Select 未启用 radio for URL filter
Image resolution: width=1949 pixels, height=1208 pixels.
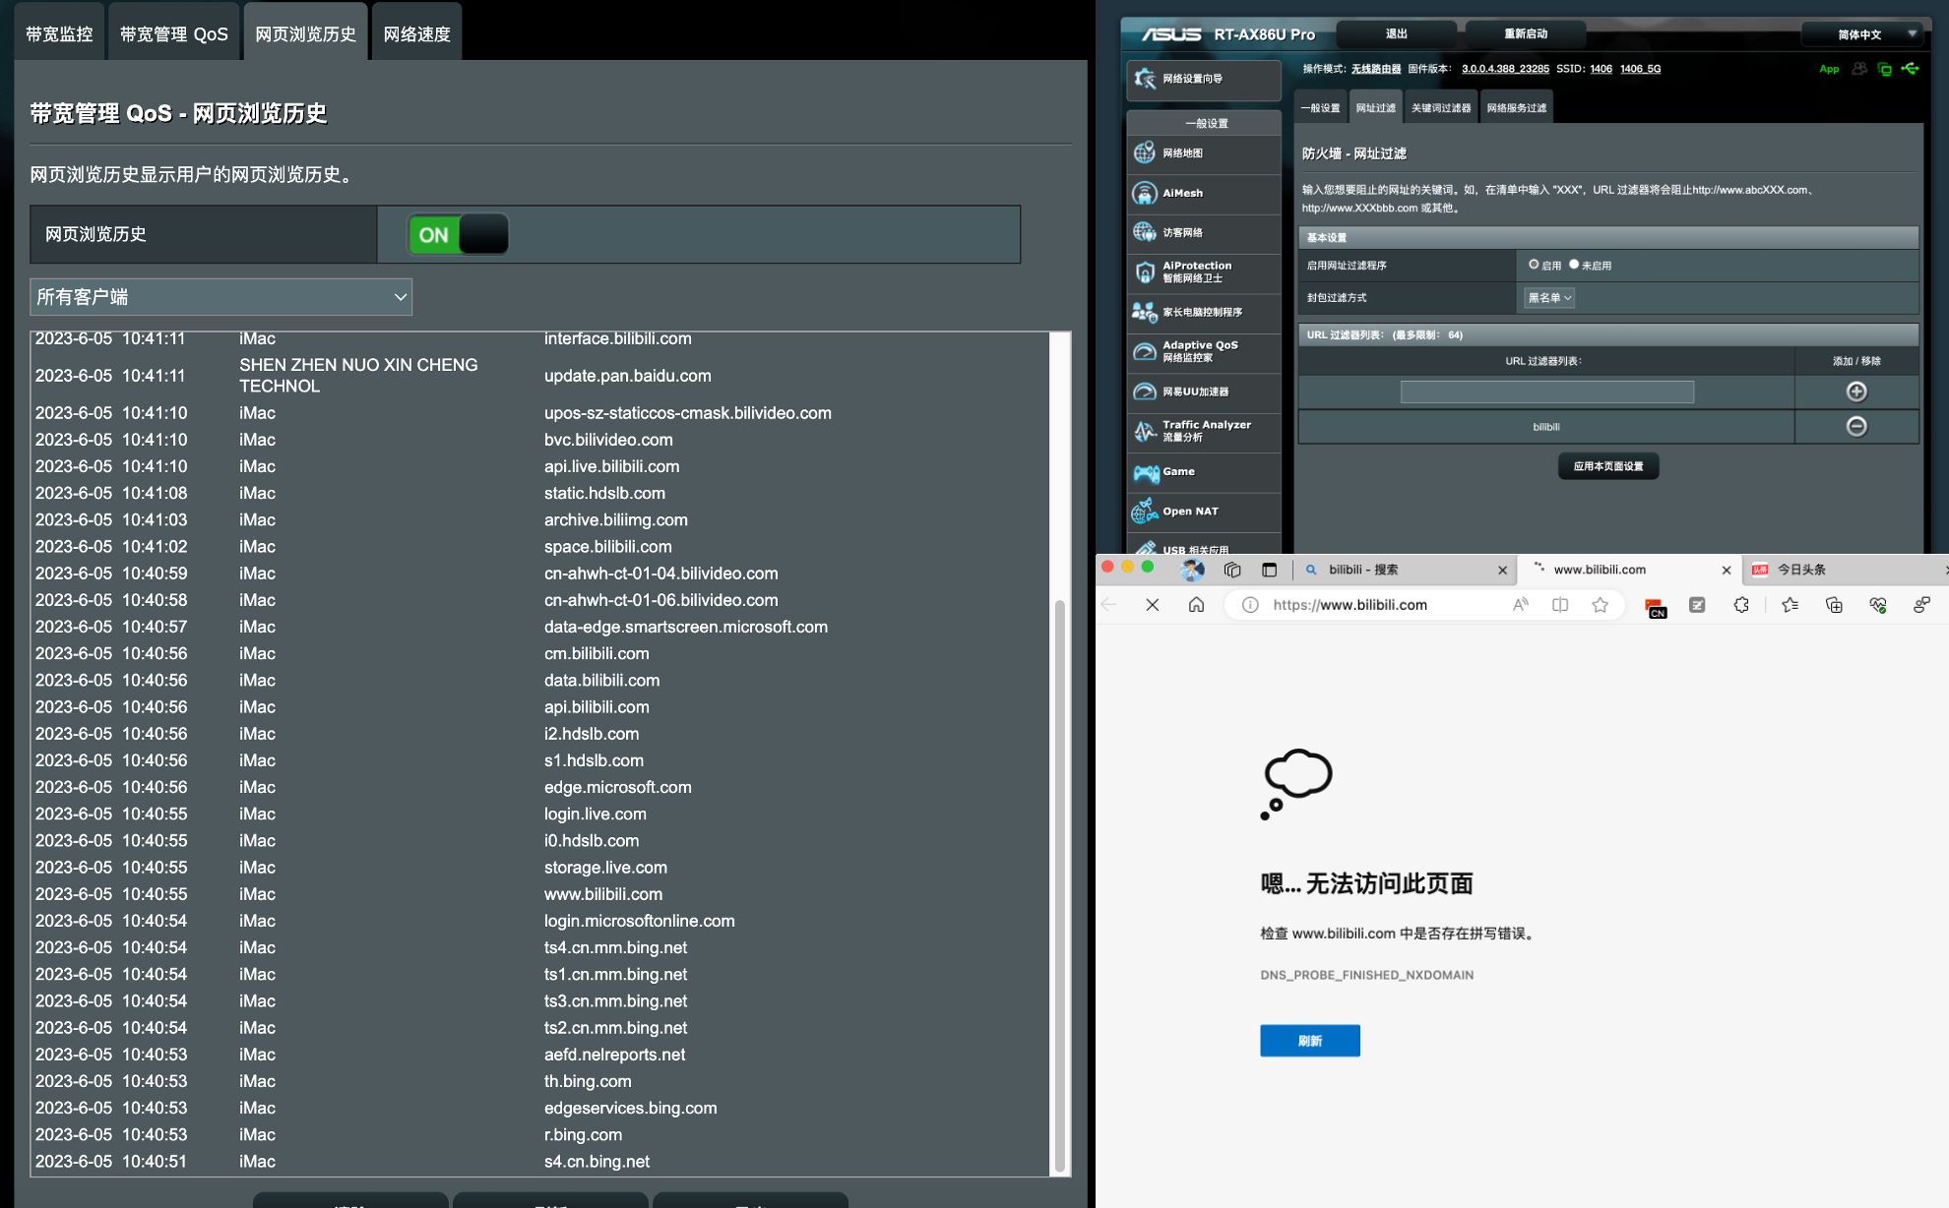1574,265
